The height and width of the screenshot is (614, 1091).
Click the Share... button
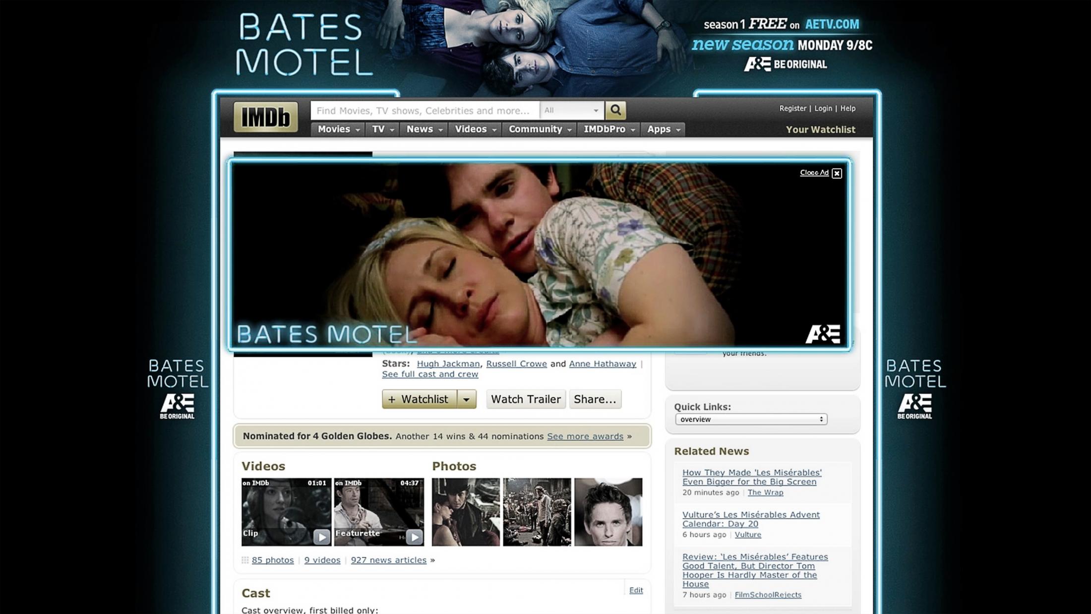pos(595,399)
